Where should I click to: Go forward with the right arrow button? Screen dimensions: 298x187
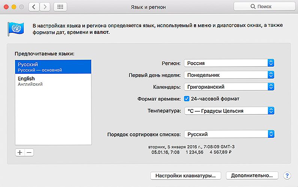click(45, 7)
